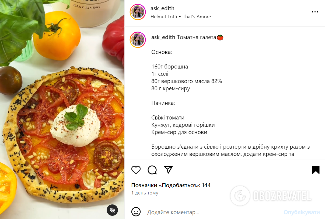Open comments via speech bubble icon
325x219 pixels.
point(152,170)
